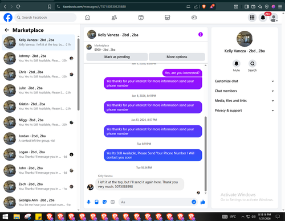Open the emoji picker in message box
The image size is (285, 221).
click(x=194, y=202)
